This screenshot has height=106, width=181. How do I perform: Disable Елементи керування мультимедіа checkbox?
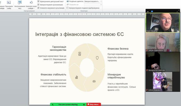[38, 8]
